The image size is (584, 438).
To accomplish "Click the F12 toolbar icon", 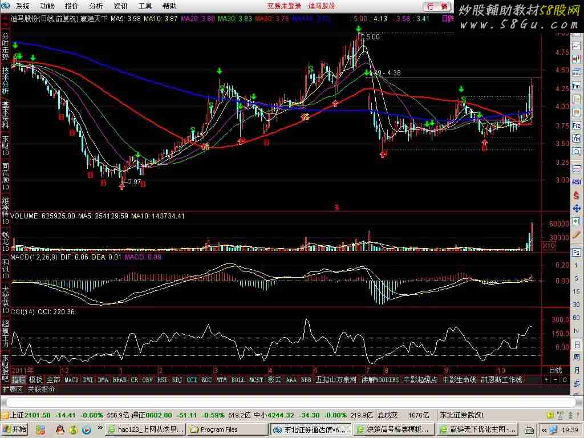I will [x=576, y=125].
